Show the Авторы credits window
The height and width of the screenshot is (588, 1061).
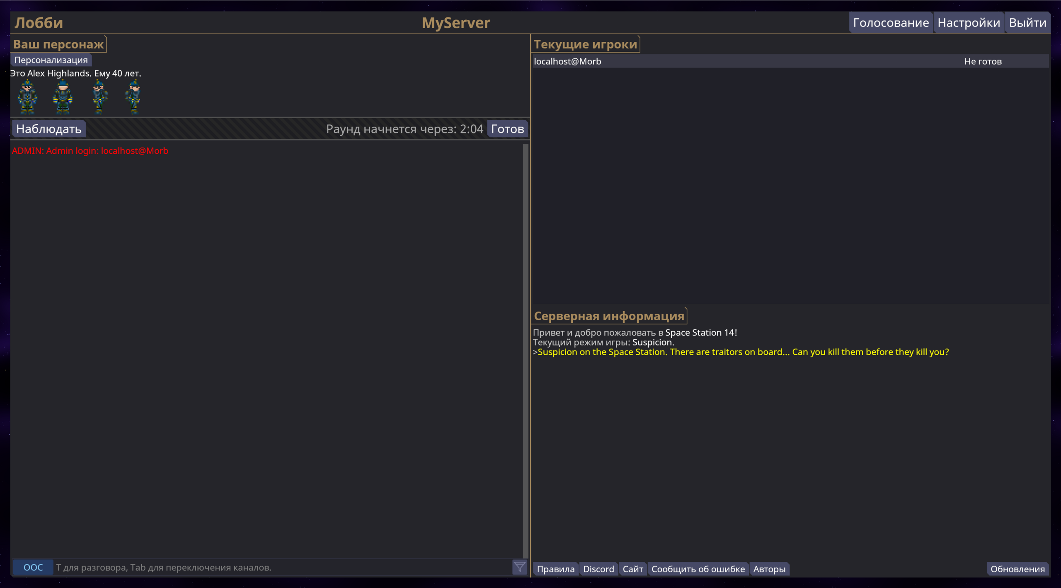769,569
